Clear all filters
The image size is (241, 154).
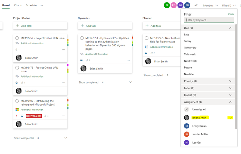coord(231,14)
